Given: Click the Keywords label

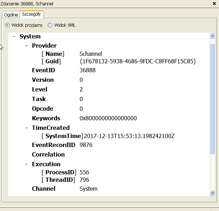Looking at the screenshot, I should (46, 118).
